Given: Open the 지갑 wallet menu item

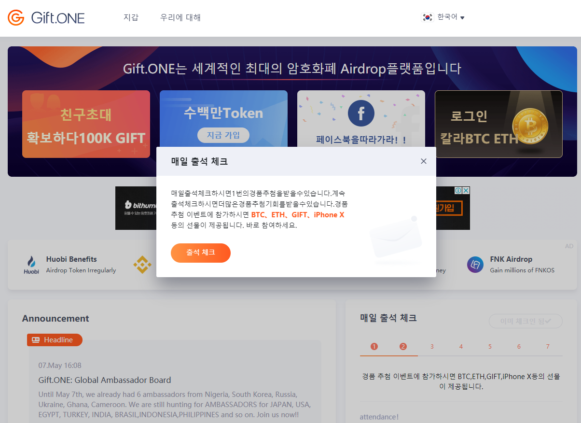Looking at the screenshot, I should point(131,17).
